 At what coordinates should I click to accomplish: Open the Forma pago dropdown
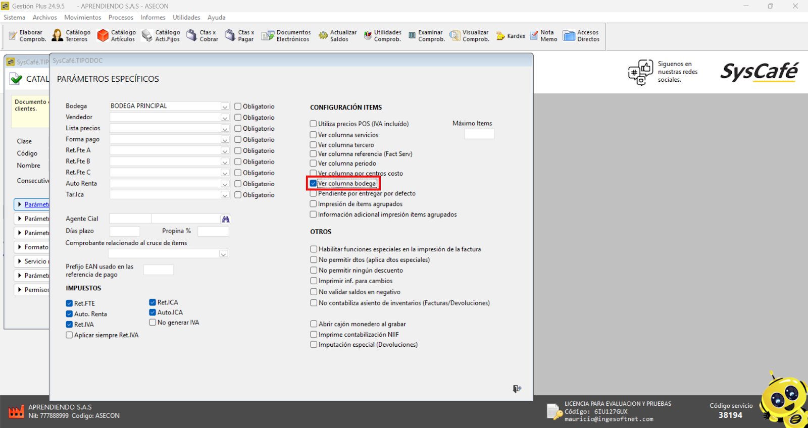[x=225, y=140]
